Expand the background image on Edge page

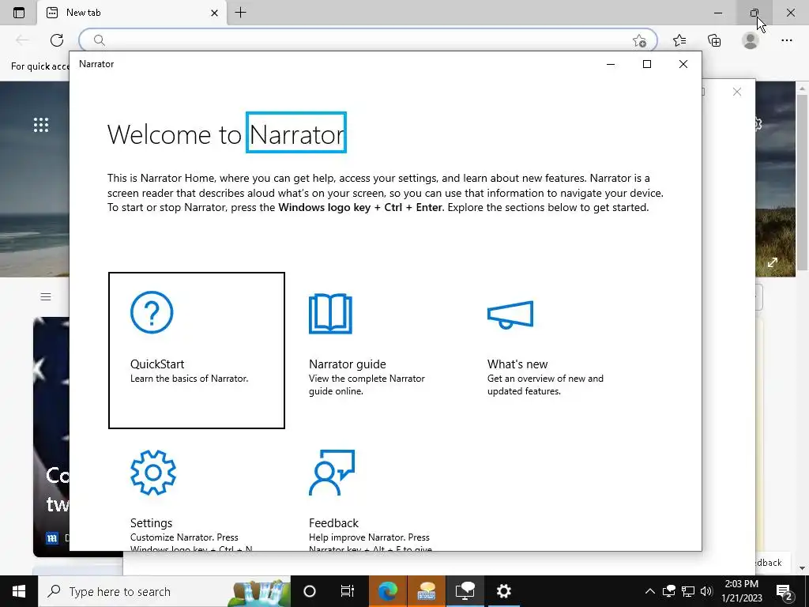[773, 262]
